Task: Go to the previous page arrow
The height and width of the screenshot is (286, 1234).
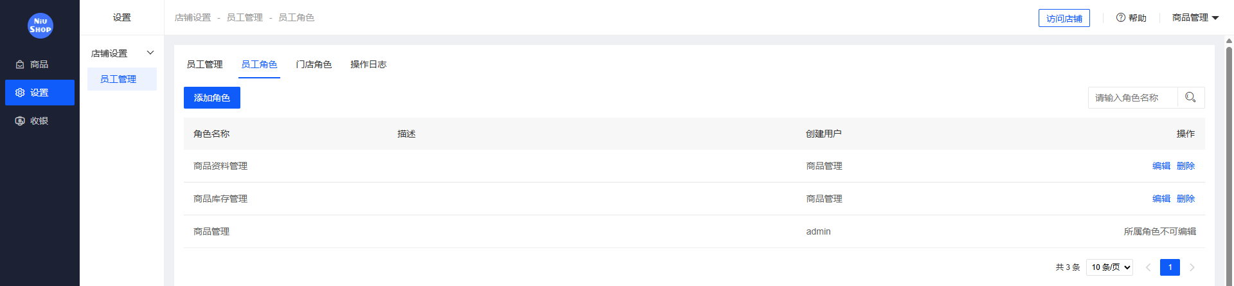Action: (x=1148, y=267)
